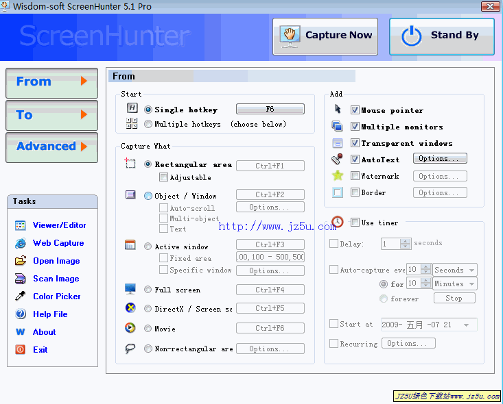Click the Delay seconds value field
The height and width of the screenshot is (404, 503).
[390, 244]
